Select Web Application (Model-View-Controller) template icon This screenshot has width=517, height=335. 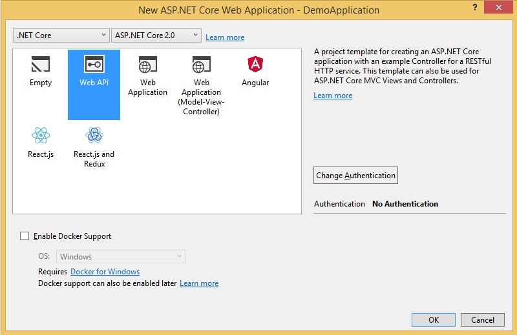201,65
